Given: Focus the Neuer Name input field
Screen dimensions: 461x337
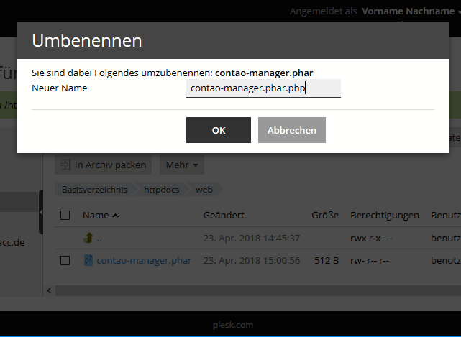Looking at the screenshot, I should pyautogui.click(x=263, y=88).
